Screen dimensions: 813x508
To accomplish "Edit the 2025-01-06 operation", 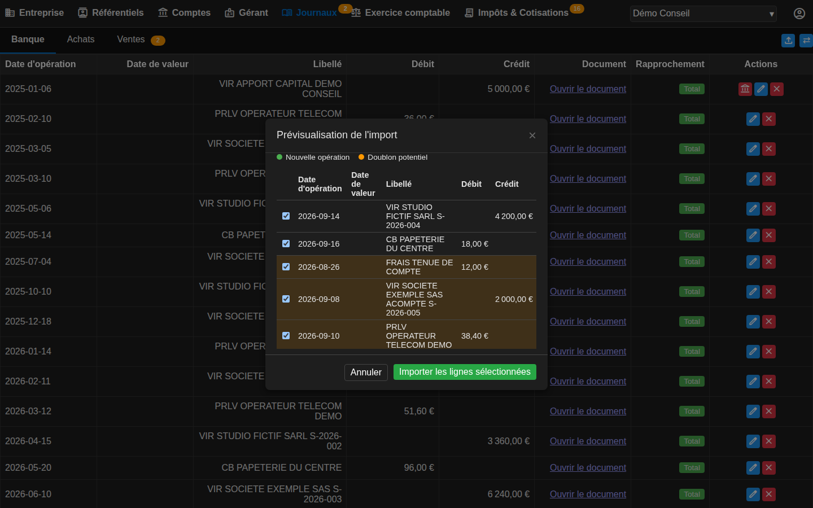I will point(761,89).
